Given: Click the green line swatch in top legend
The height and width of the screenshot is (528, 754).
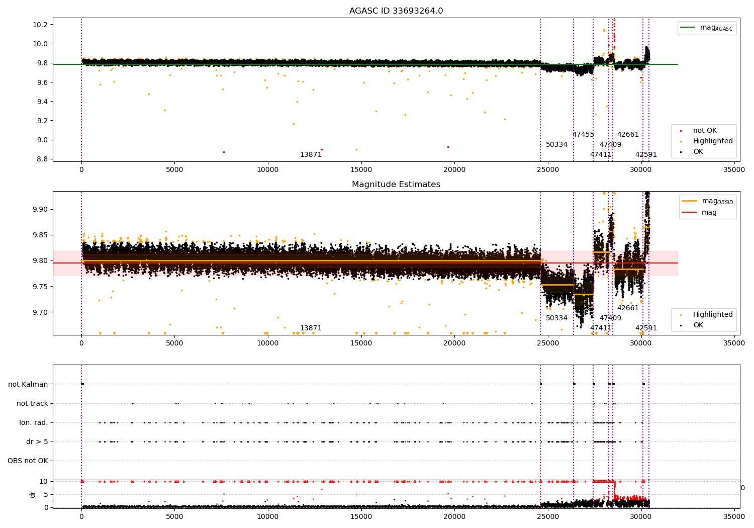Looking at the screenshot, I should click(688, 28).
